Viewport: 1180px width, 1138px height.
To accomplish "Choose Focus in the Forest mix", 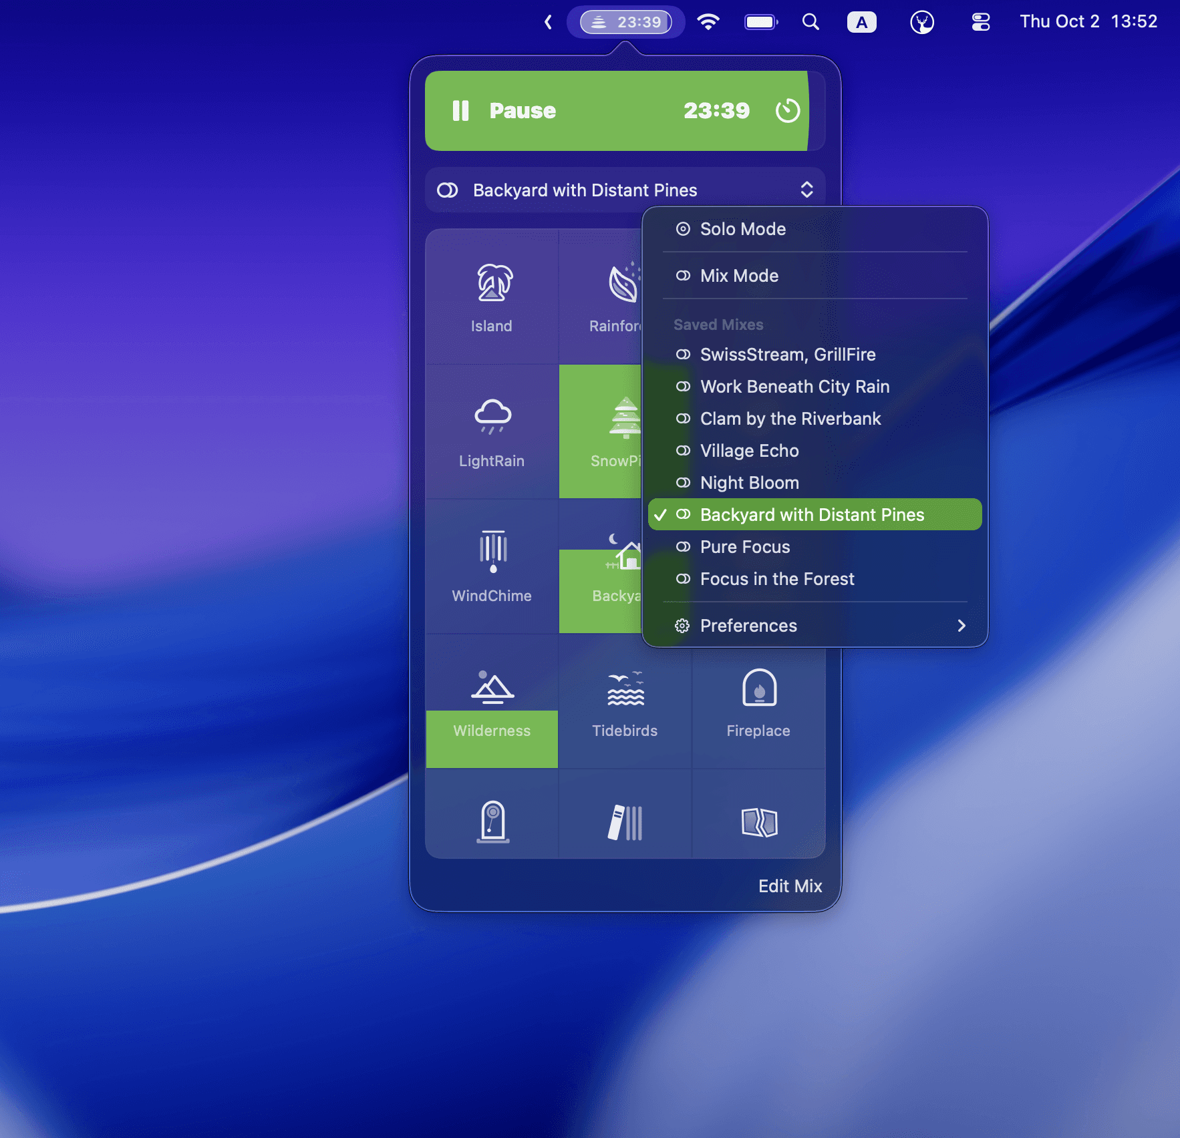I will 815,579.
